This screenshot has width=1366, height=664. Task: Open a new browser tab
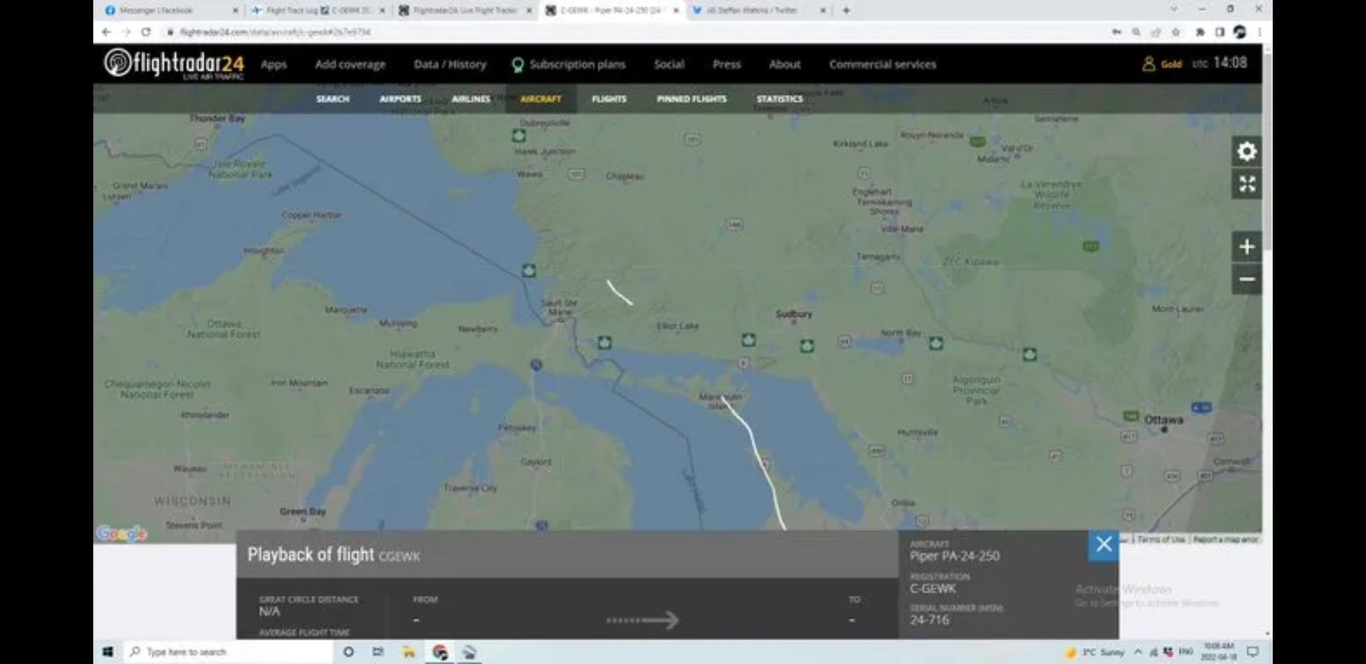coord(846,10)
